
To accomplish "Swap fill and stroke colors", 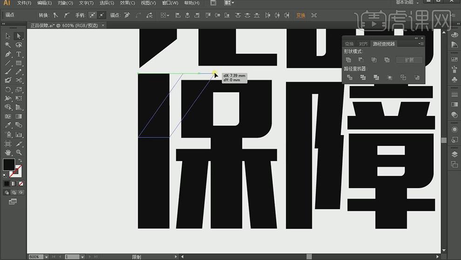I will click(20, 161).
